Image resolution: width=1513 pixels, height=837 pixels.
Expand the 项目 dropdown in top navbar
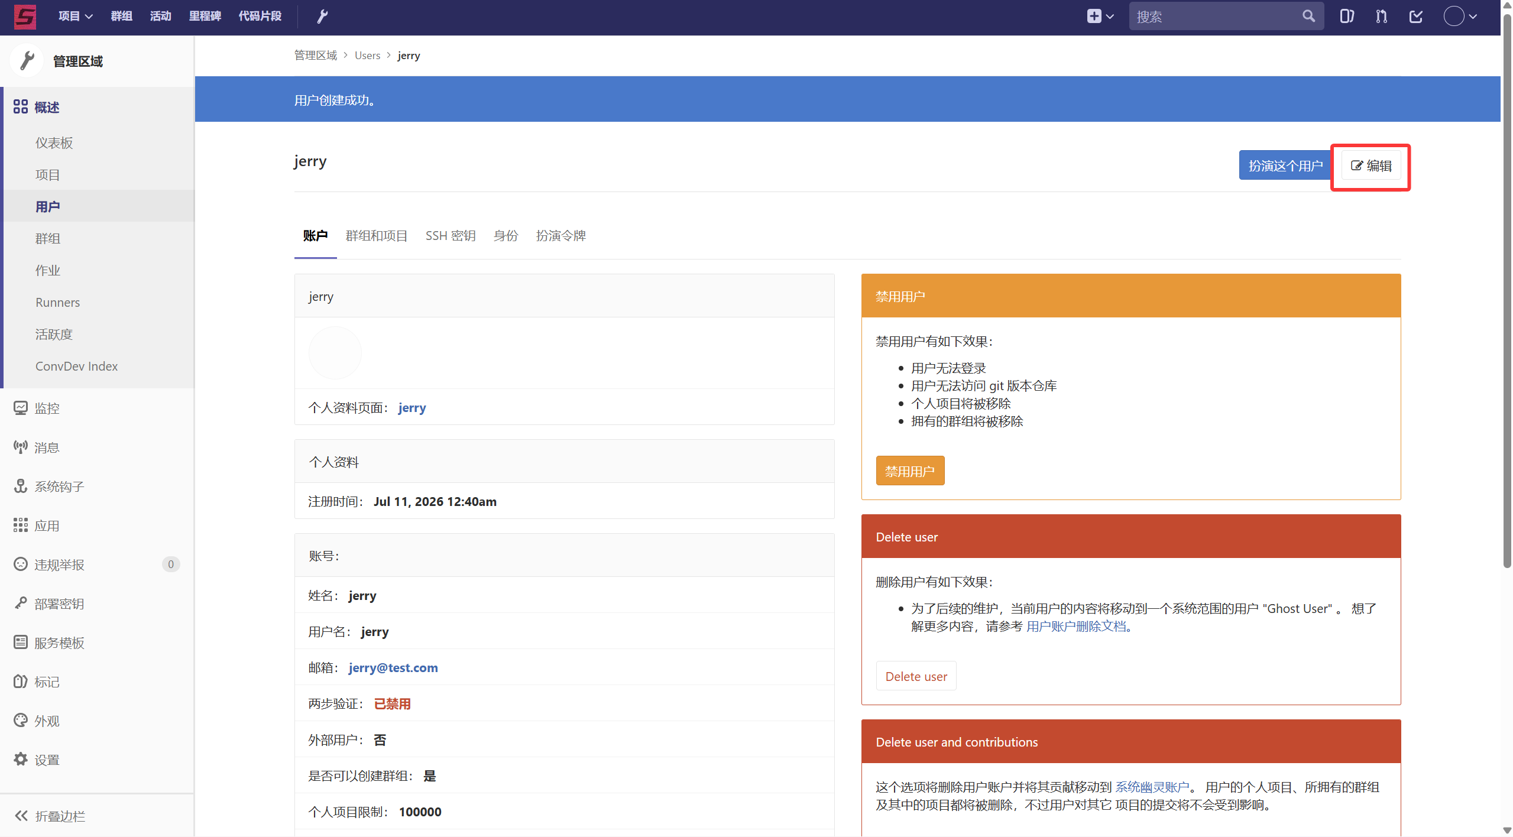(x=76, y=17)
